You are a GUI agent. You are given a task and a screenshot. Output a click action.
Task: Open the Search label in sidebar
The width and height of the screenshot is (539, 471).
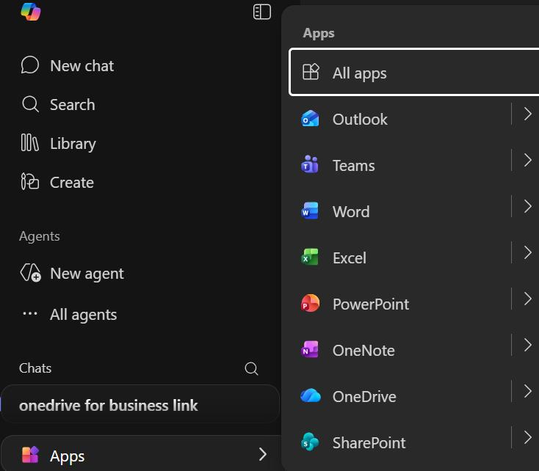(x=72, y=104)
